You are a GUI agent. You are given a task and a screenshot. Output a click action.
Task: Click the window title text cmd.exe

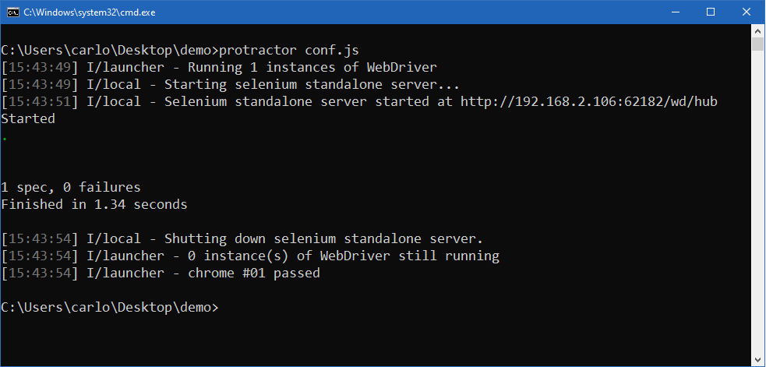(90, 12)
